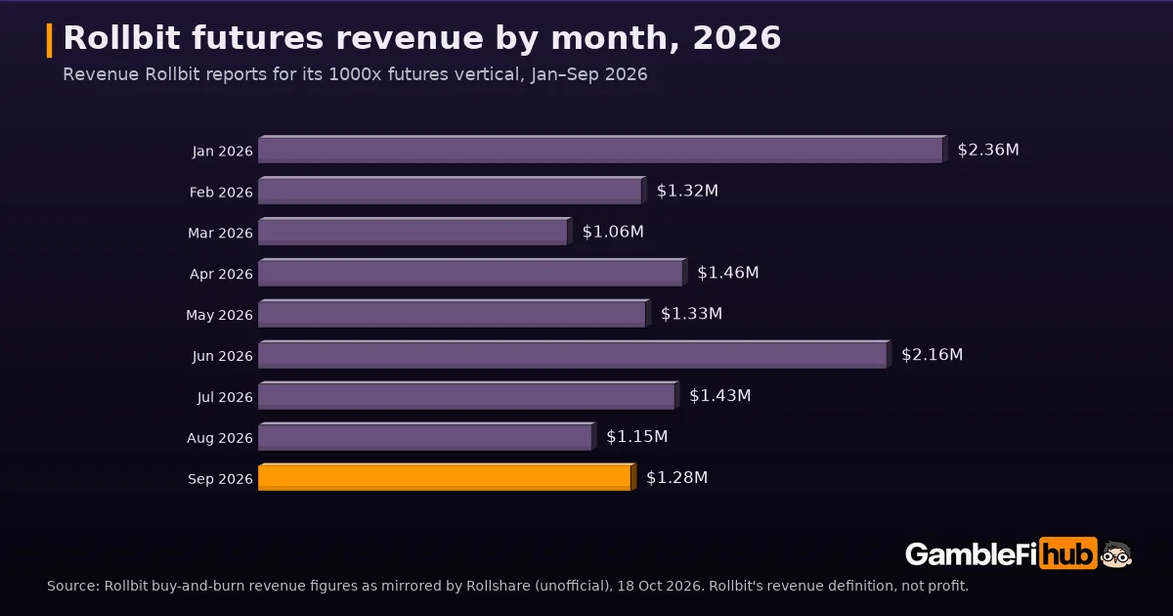This screenshot has width=1173, height=616.
Task: Click the 'Jun 2026' axis label
Action: click(x=223, y=357)
